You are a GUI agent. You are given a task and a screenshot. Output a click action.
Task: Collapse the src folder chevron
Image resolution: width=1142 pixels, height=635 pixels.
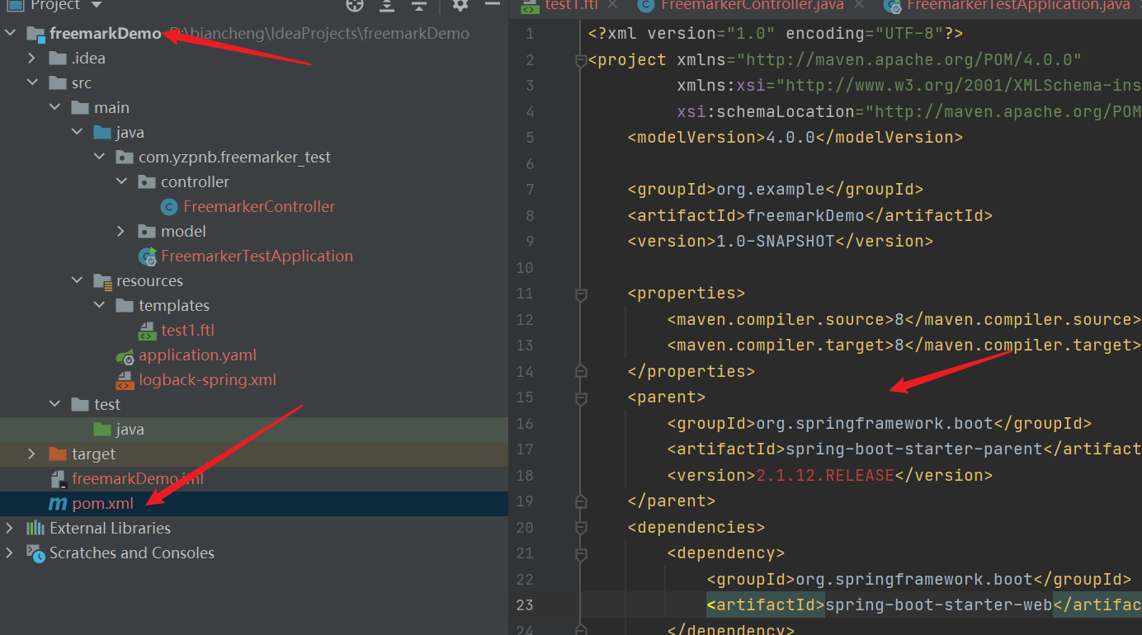pyautogui.click(x=32, y=83)
